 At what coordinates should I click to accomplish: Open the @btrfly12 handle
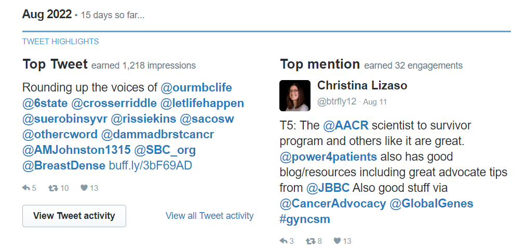336,102
